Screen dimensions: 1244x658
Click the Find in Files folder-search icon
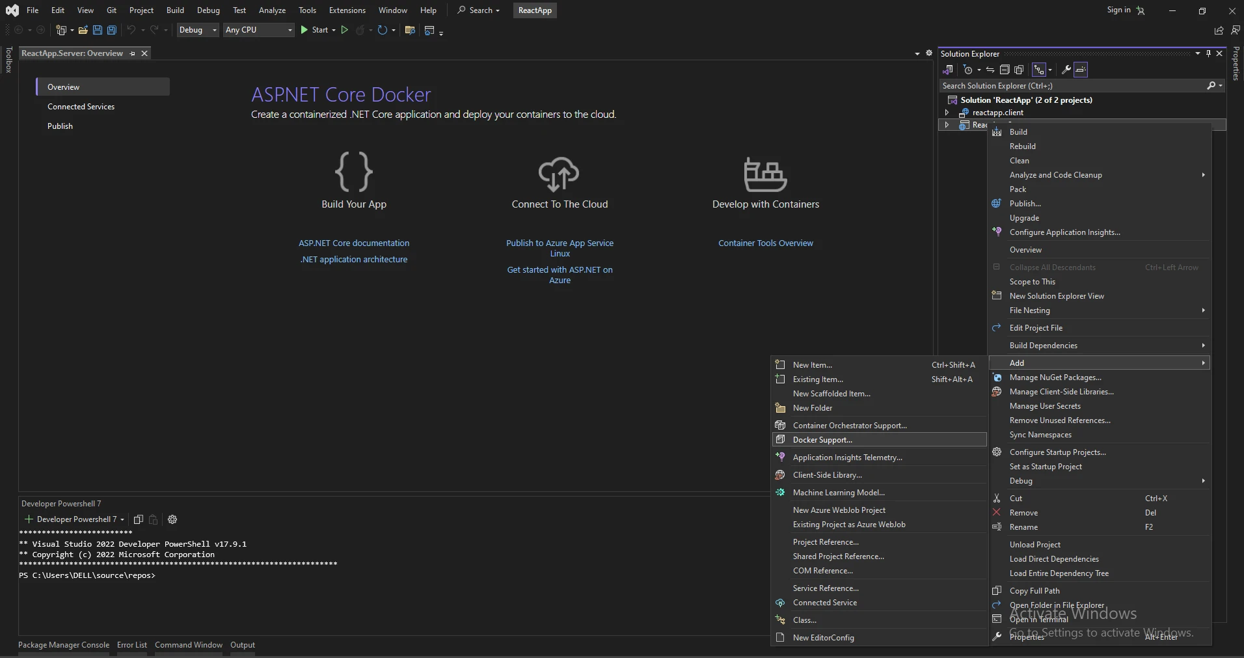[410, 30]
